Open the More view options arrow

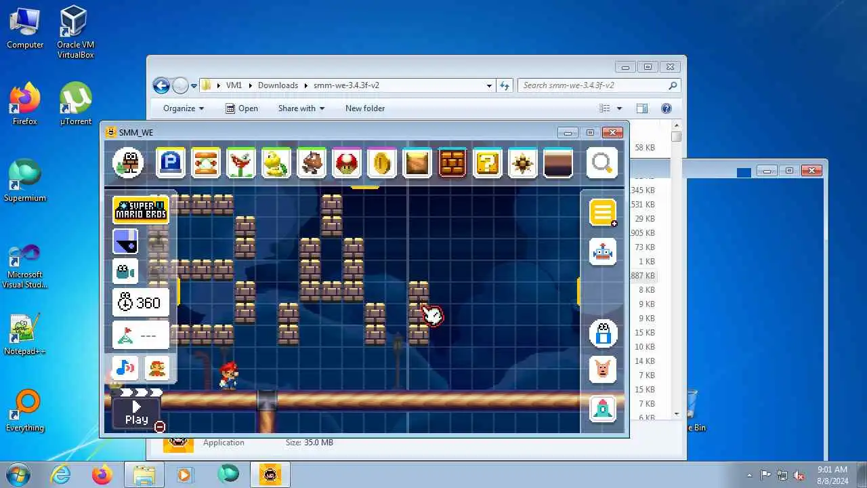(619, 108)
